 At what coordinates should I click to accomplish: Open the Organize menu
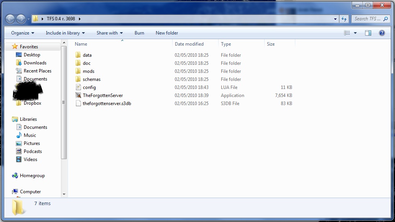(x=23, y=33)
